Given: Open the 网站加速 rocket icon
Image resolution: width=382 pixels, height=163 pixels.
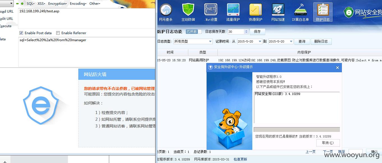Looking at the screenshot, I should click(x=278, y=12).
